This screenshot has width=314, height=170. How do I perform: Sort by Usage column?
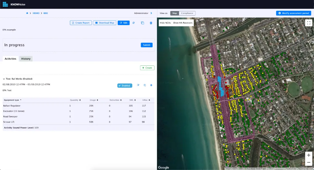point(94,100)
